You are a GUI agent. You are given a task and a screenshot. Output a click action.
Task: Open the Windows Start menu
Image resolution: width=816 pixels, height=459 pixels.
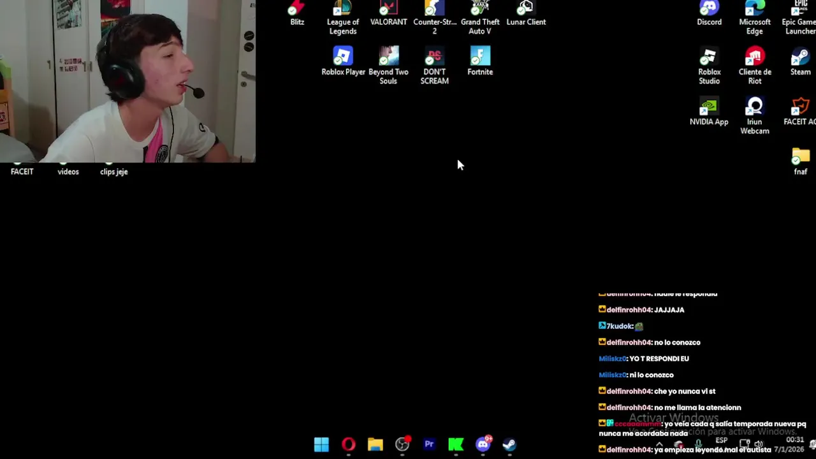click(321, 444)
